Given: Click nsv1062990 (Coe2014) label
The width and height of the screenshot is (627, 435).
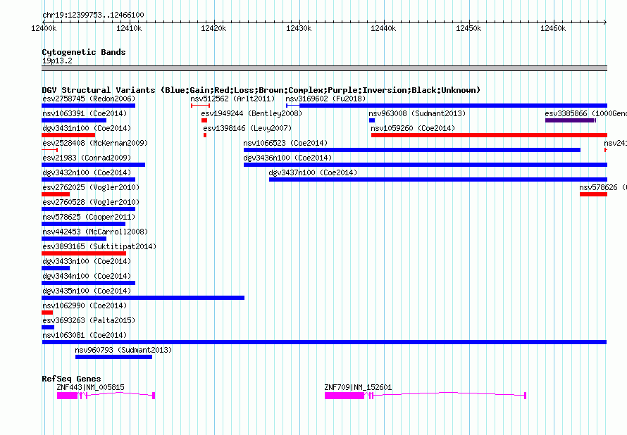Looking at the screenshot, I should tap(85, 305).
